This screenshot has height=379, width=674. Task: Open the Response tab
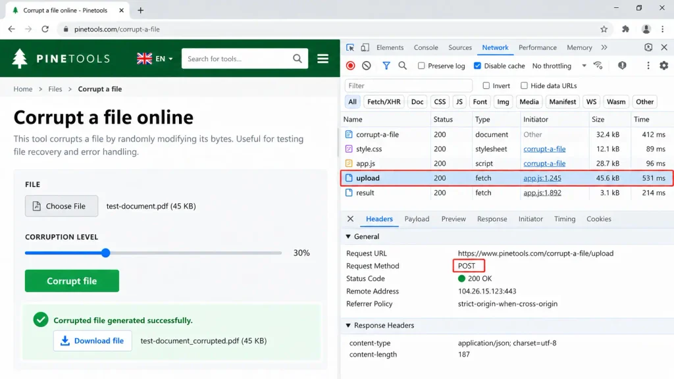click(x=492, y=219)
